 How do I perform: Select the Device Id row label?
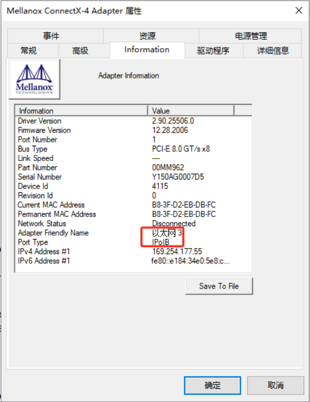(33, 186)
